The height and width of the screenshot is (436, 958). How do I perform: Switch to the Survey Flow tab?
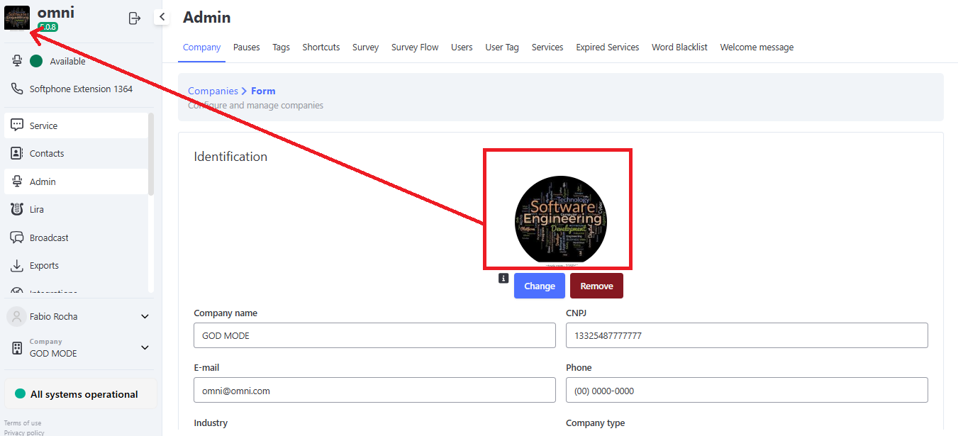pyautogui.click(x=415, y=47)
